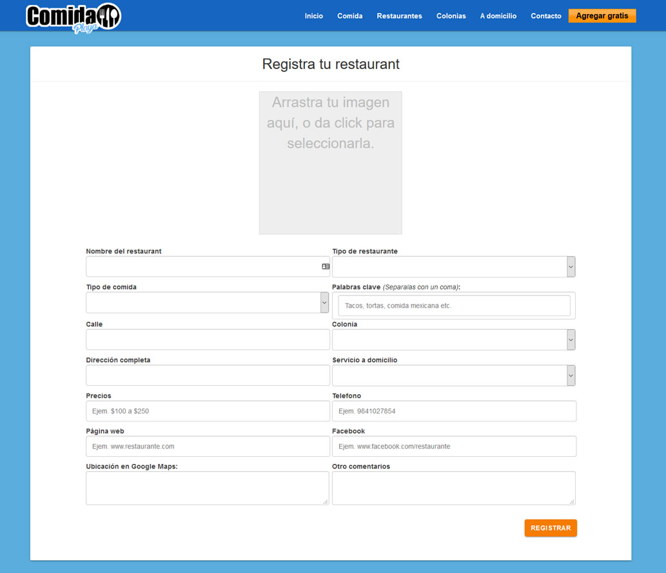Click into the Facebook URL field
The image size is (666, 573).
coord(454,447)
